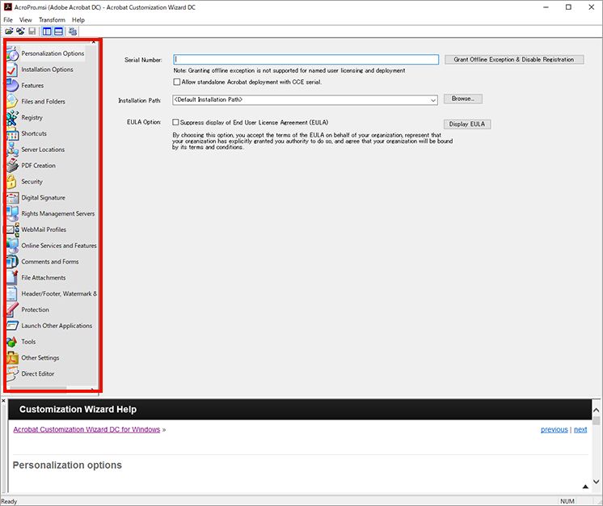Click the next help link
Image resolution: width=603 pixels, height=506 pixels.
[x=580, y=429]
